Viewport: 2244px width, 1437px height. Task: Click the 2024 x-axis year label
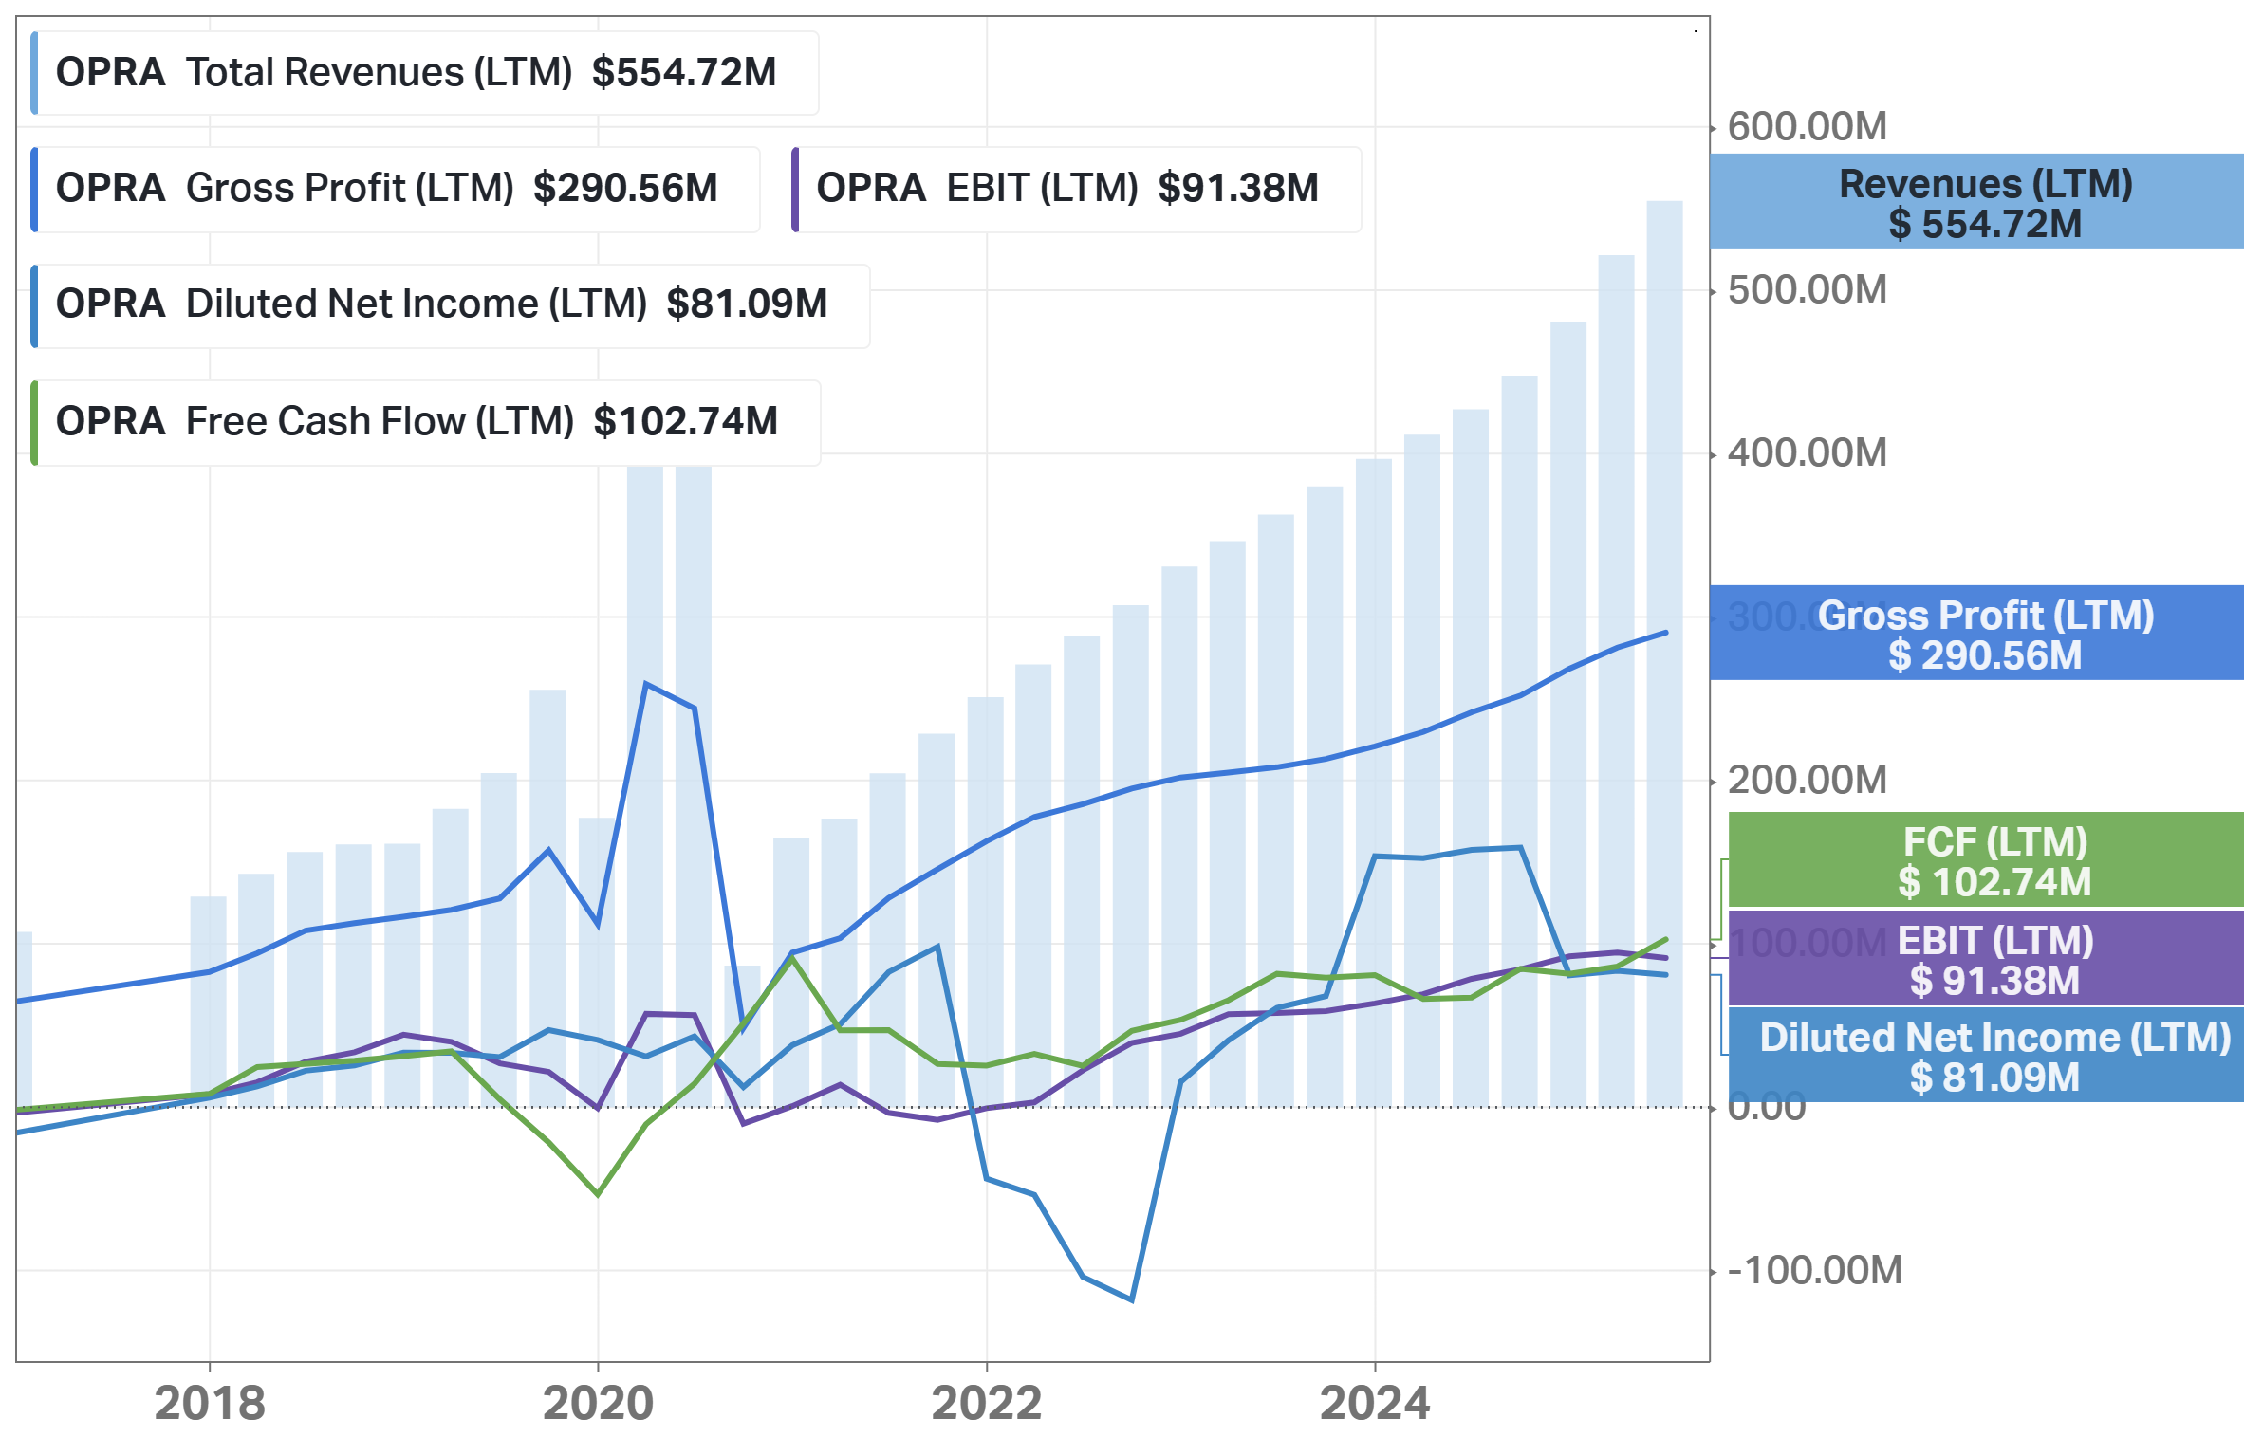coord(1375,1403)
